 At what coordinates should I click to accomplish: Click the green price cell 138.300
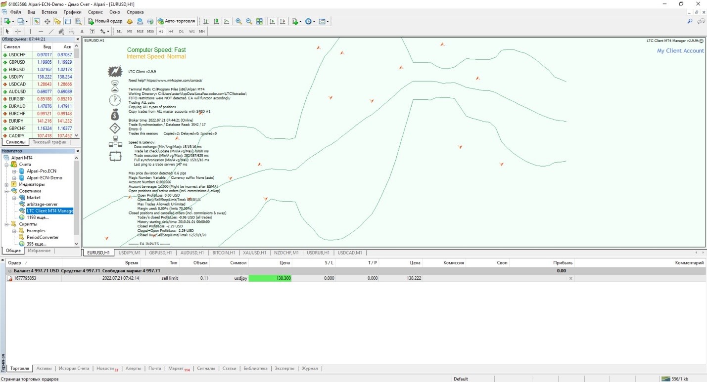pyautogui.click(x=270, y=278)
